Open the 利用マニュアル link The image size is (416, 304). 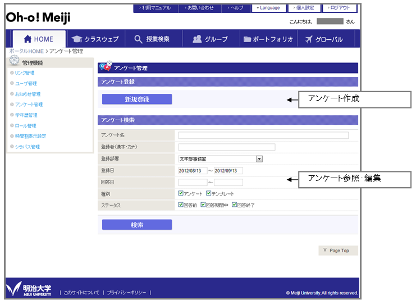click(x=156, y=8)
